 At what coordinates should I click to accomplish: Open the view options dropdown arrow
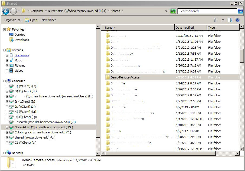click(223, 20)
